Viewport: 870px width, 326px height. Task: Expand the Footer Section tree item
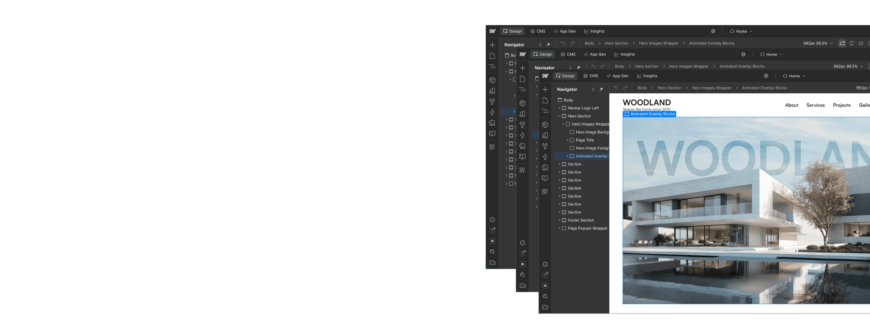559,220
